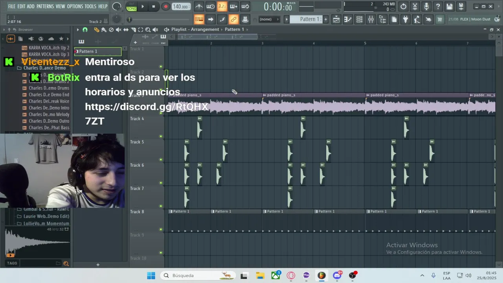Viewport: 503px width, 283px height.
Task: Open Discord from the taskbar
Action: pyautogui.click(x=337, y=275)
